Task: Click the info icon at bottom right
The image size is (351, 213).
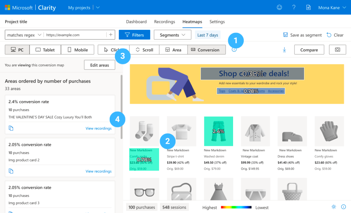Action: pos(343,207)
